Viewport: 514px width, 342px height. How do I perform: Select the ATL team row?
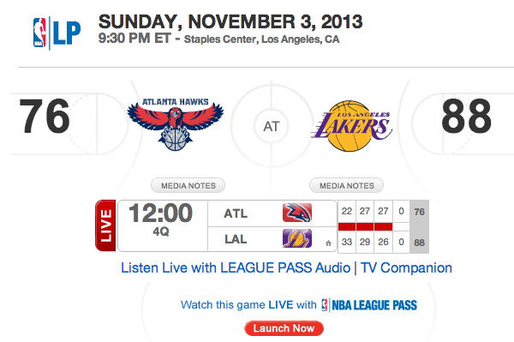click(x=272, y=213)
